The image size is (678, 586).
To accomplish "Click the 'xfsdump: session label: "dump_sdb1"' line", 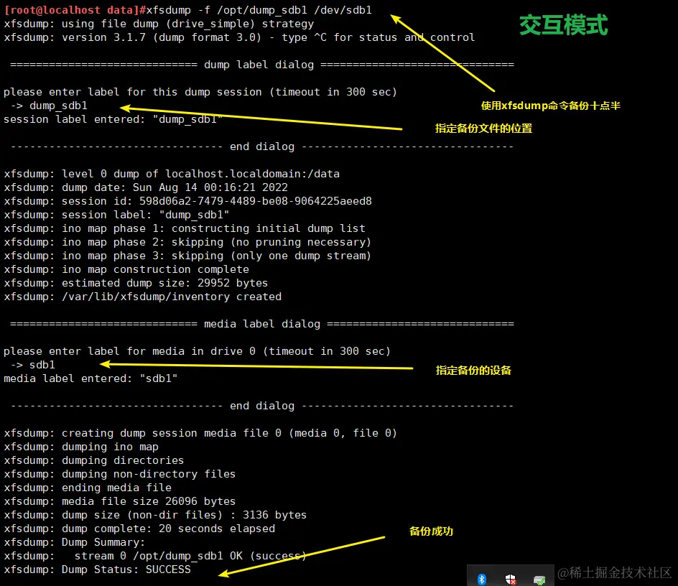I will pos(116,215).
